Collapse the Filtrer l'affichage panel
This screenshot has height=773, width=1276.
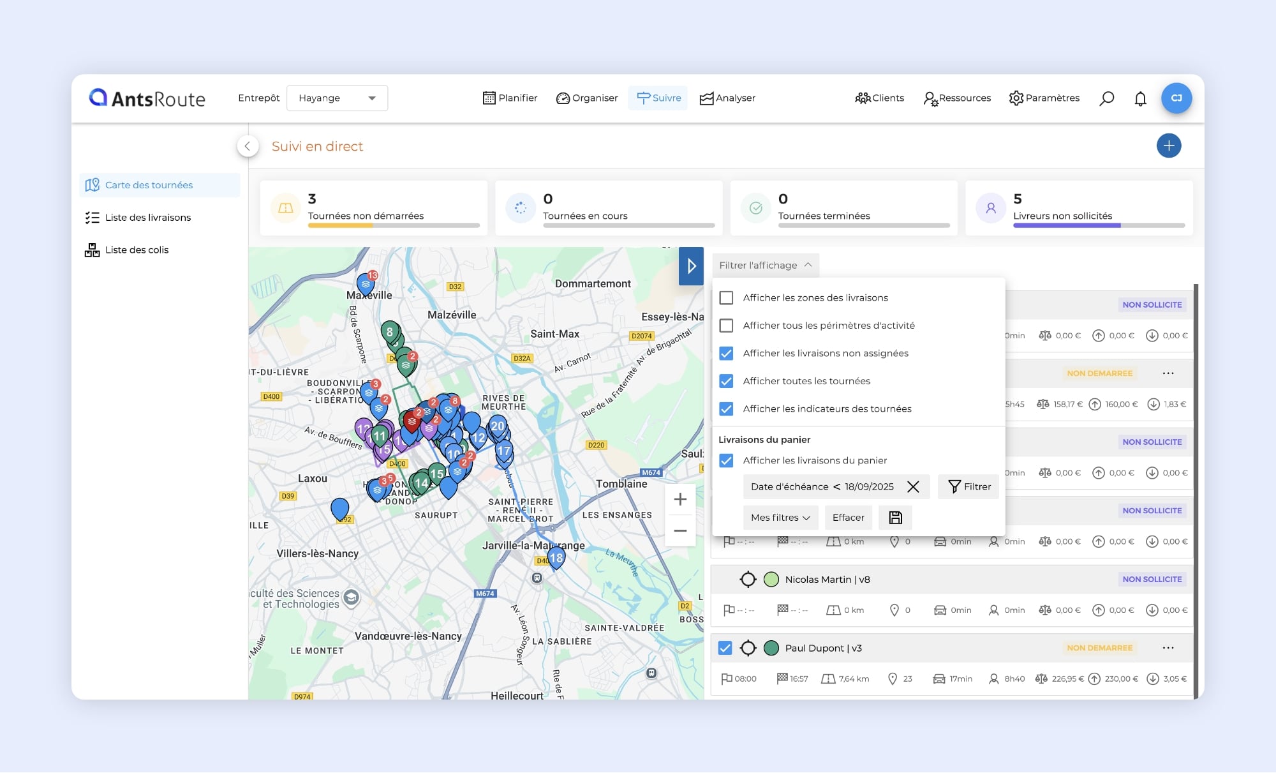765,266
